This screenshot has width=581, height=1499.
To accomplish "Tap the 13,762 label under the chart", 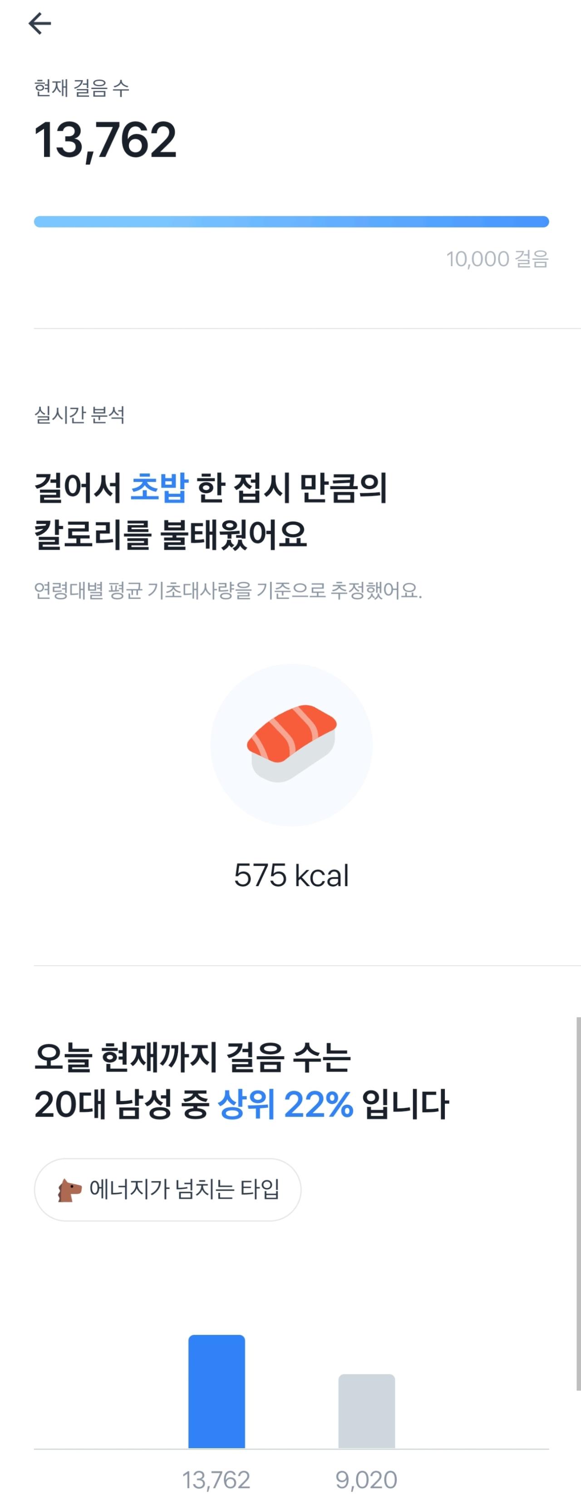I will 217,1479.
